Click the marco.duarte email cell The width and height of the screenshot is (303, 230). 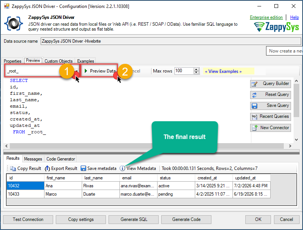pyautogui.click(x=139, y=194)
